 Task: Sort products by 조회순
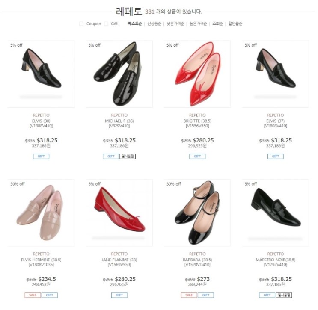click(217, 24)
